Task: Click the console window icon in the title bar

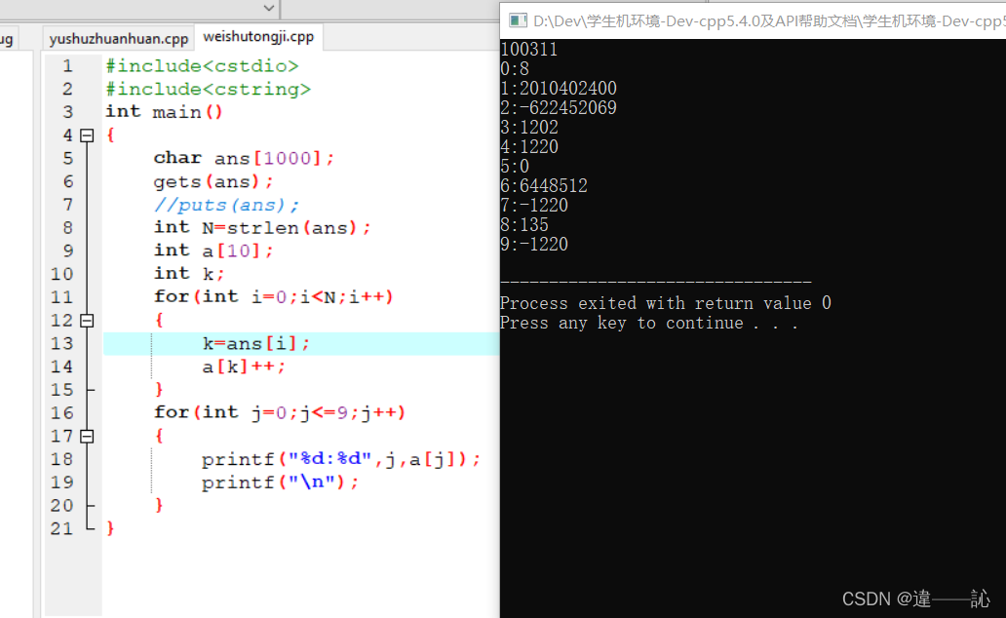Action: (x=518, y=20)
